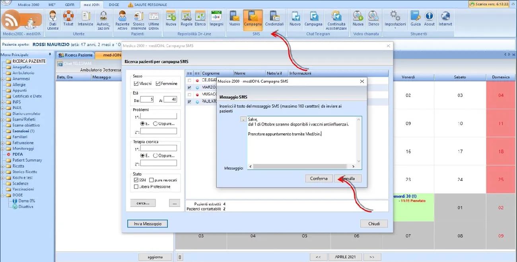Image resolution: width=517 pixels, height=262 pixels.
Task: Enable the pure revocati checkbox
Action: click(x=151, y=180)
